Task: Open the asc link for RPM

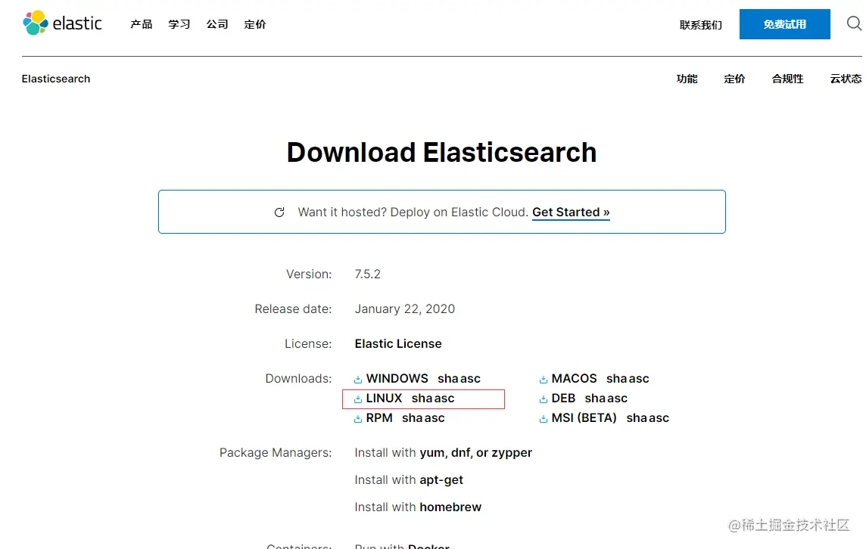Action: 435,419
